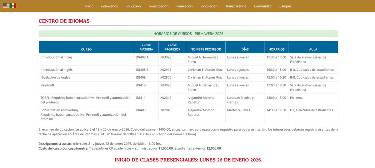
Task: Click the 15:30 a 17:00 schedule cell
Action: tap(276, 60)
